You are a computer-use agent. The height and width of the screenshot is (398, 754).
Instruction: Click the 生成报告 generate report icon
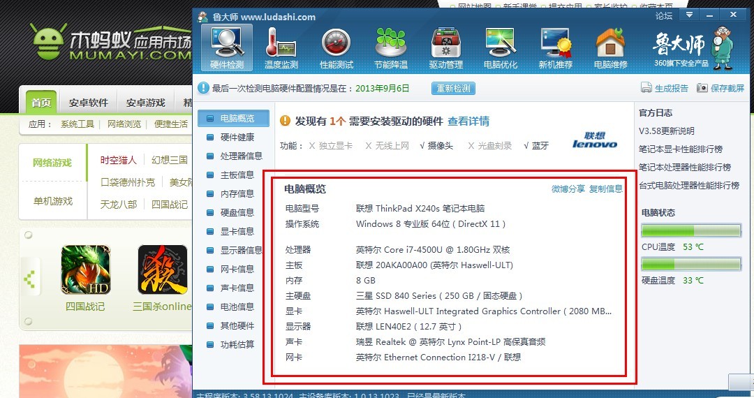point(646,88)
